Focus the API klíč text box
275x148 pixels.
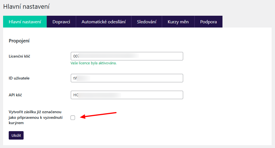127,95
